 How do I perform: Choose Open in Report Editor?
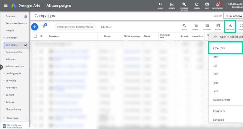[x=226, y=37]
